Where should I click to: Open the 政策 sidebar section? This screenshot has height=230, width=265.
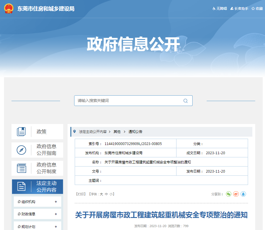37,132
